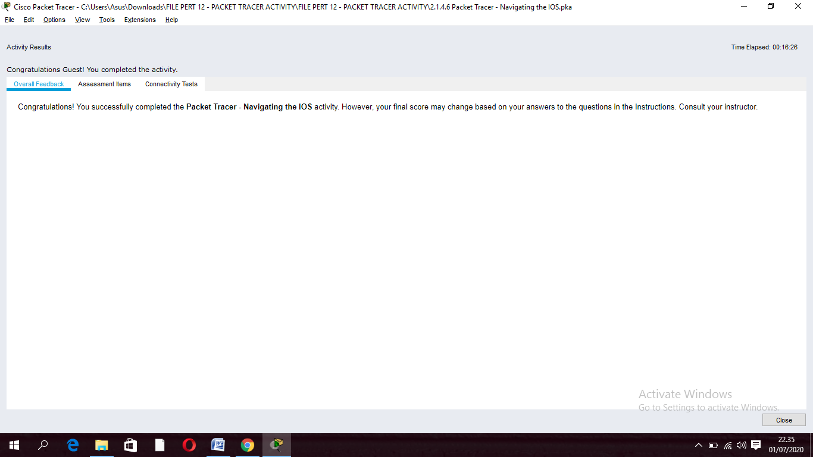Click 'Consult your instructor.' sentence
Viewport: 813px width, 457px height.
[x=718, y=107]
